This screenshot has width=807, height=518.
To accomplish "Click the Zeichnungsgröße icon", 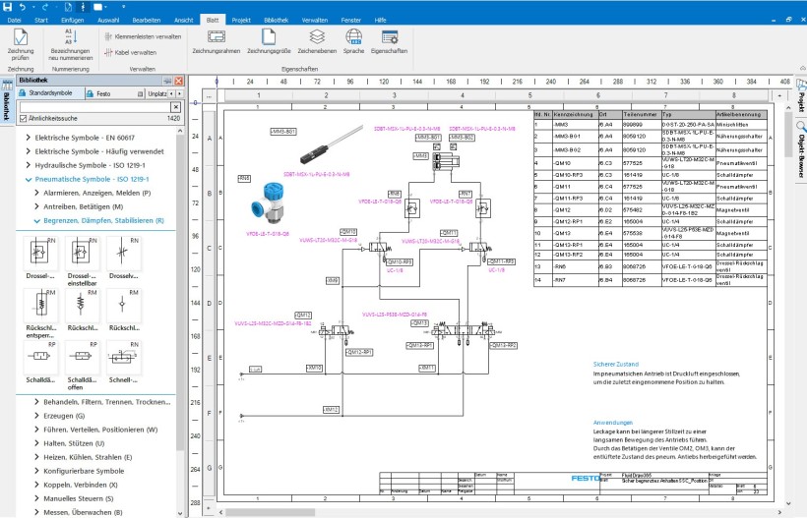I will (269, 41).
